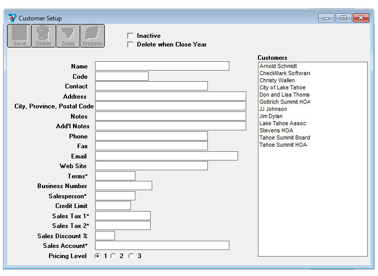Focus the Add'l Notes field
The height and width of the screenshot is (276, 378).
[x=171, y=126]
